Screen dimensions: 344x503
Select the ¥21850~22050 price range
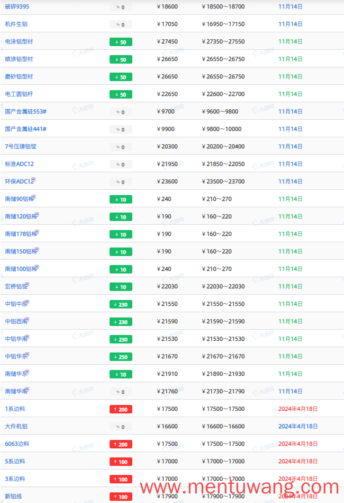[223, 164]
